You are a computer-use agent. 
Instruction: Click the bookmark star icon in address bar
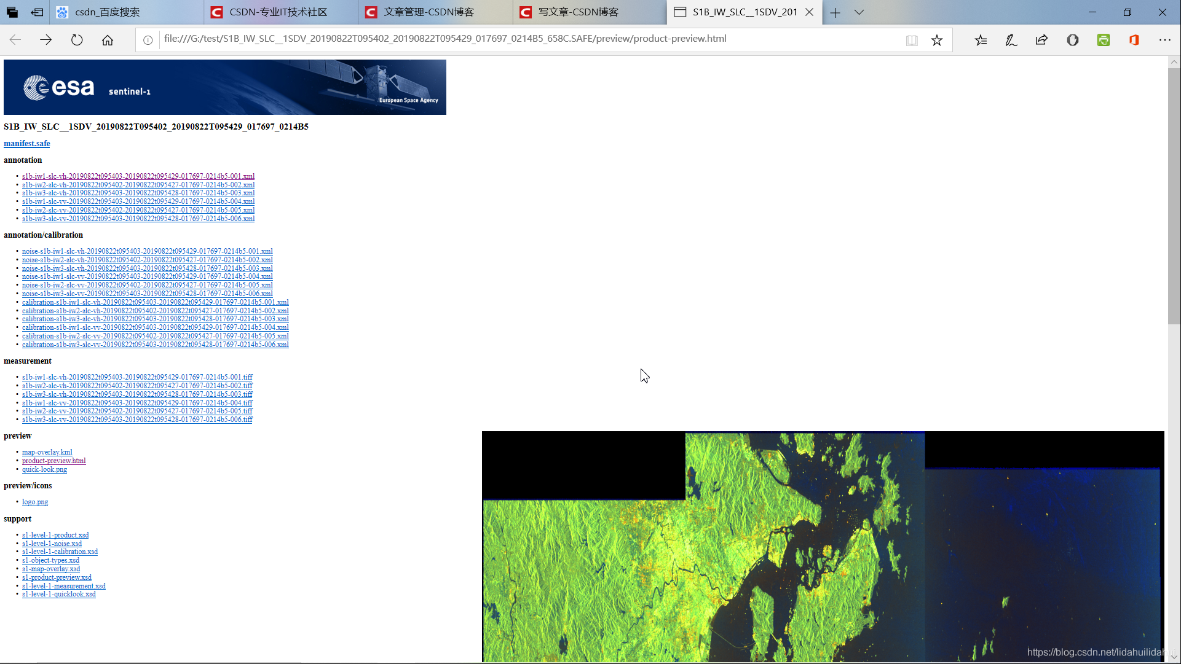(x=937, y=40)
